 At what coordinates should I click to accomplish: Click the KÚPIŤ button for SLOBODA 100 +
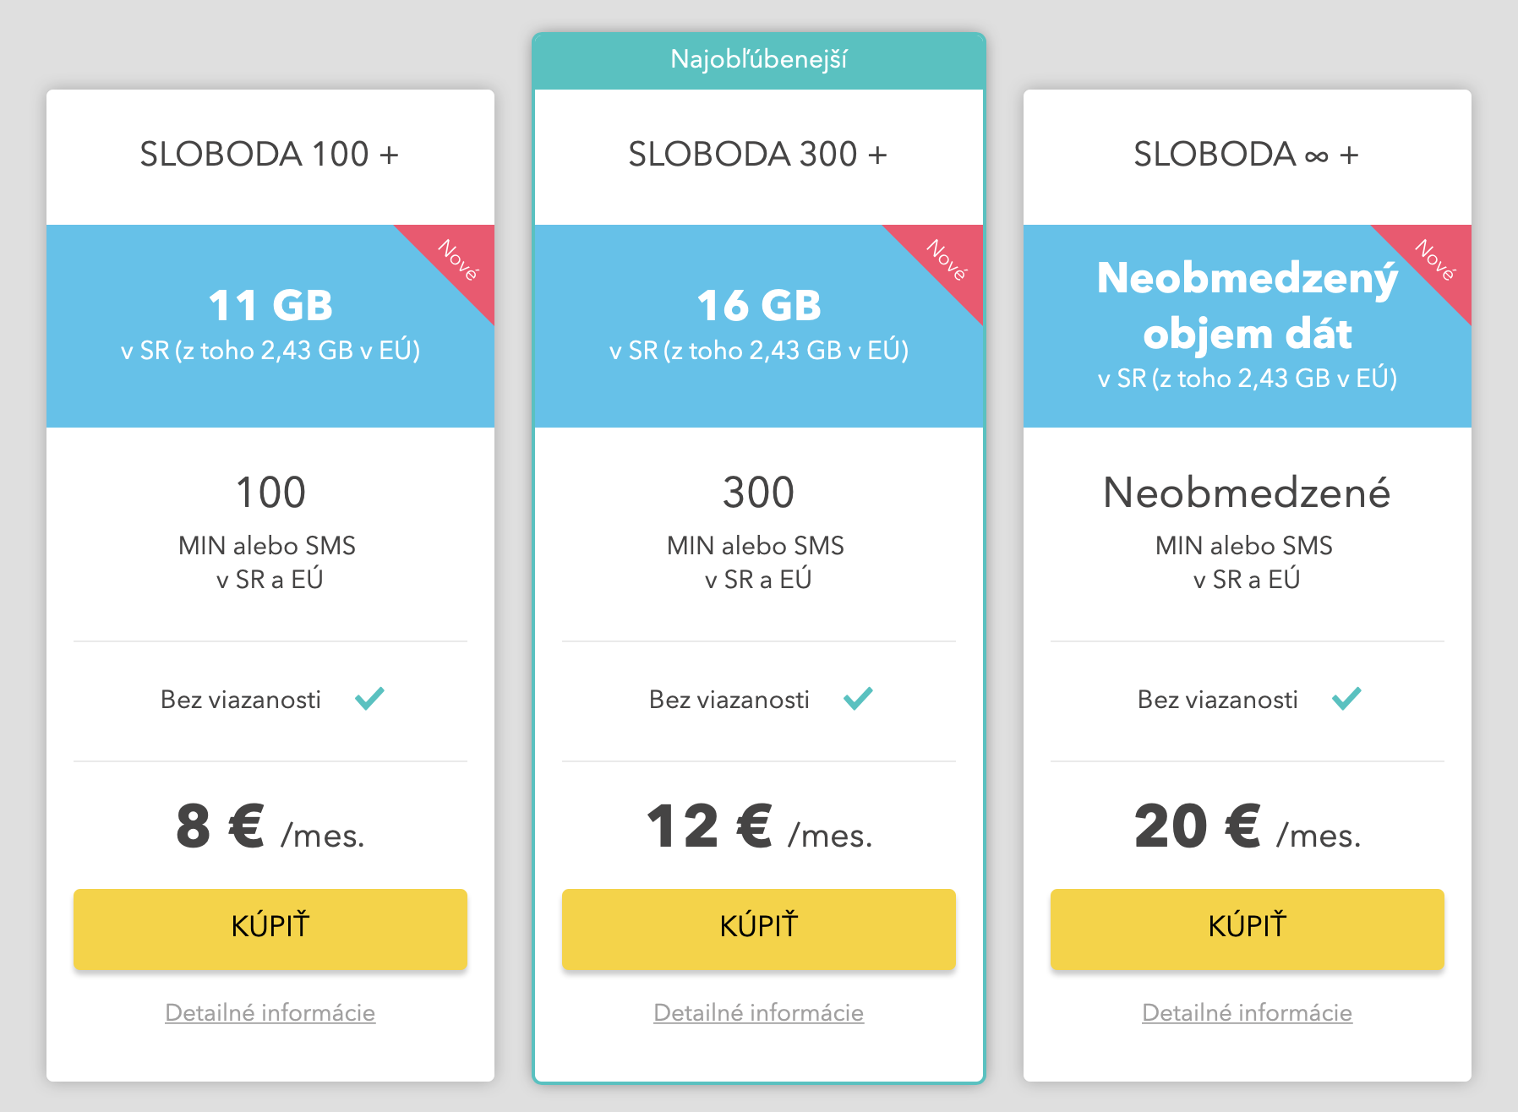pos(270,928)
